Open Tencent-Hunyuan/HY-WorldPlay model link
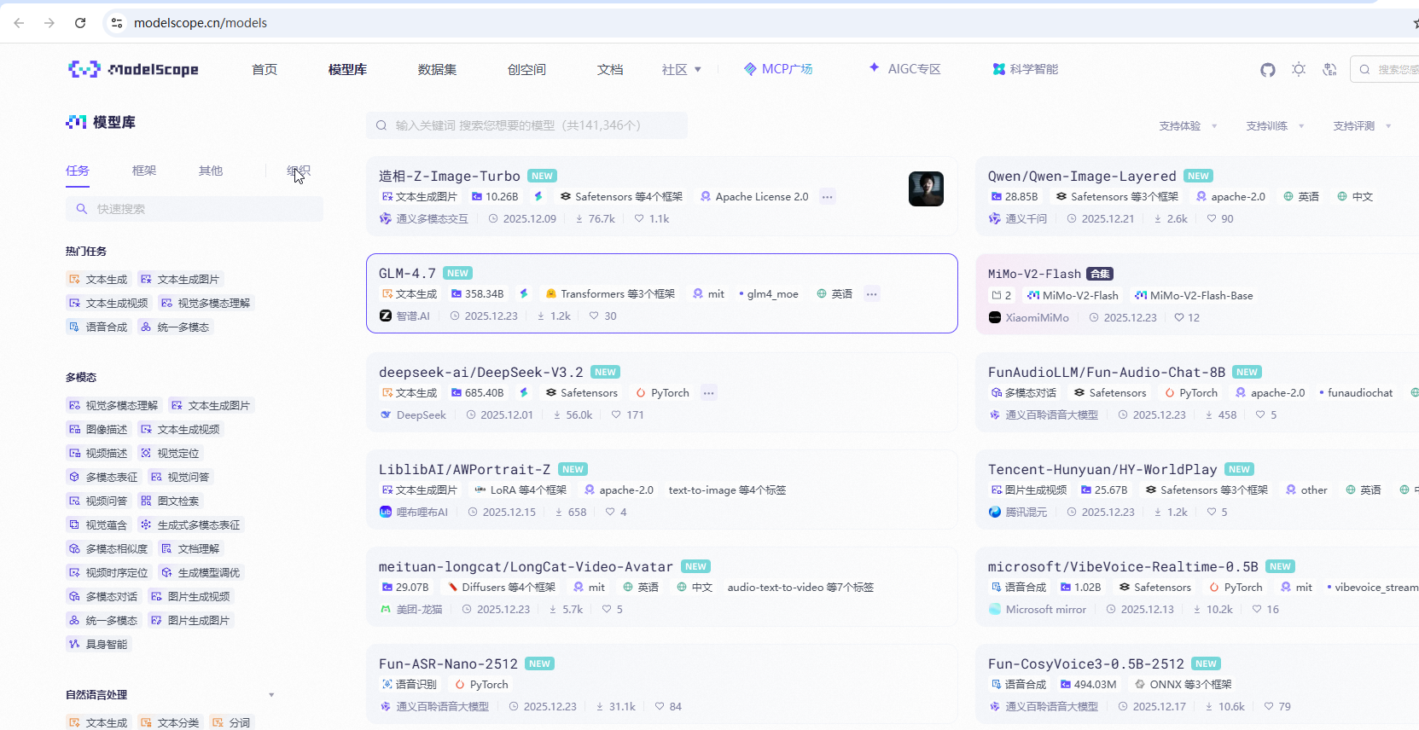 pos(1102,469)
